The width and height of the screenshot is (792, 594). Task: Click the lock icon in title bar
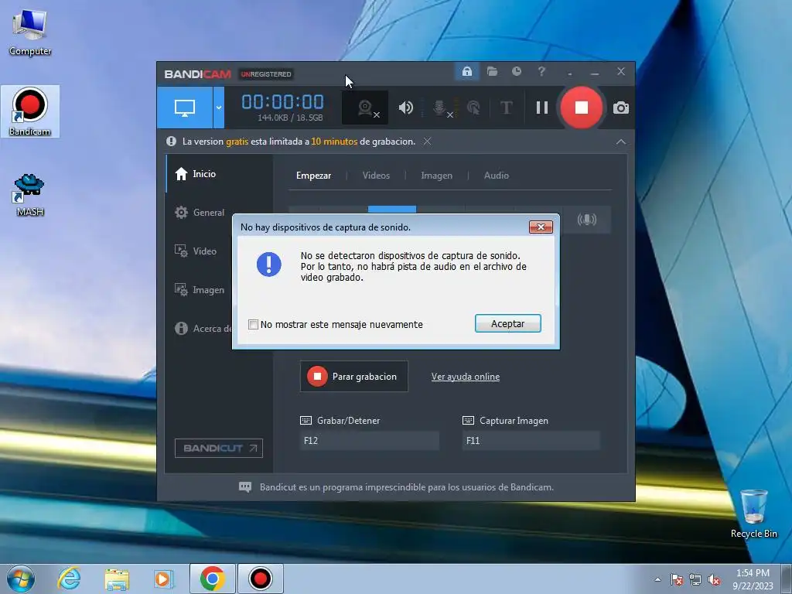(x=466, y=71)
